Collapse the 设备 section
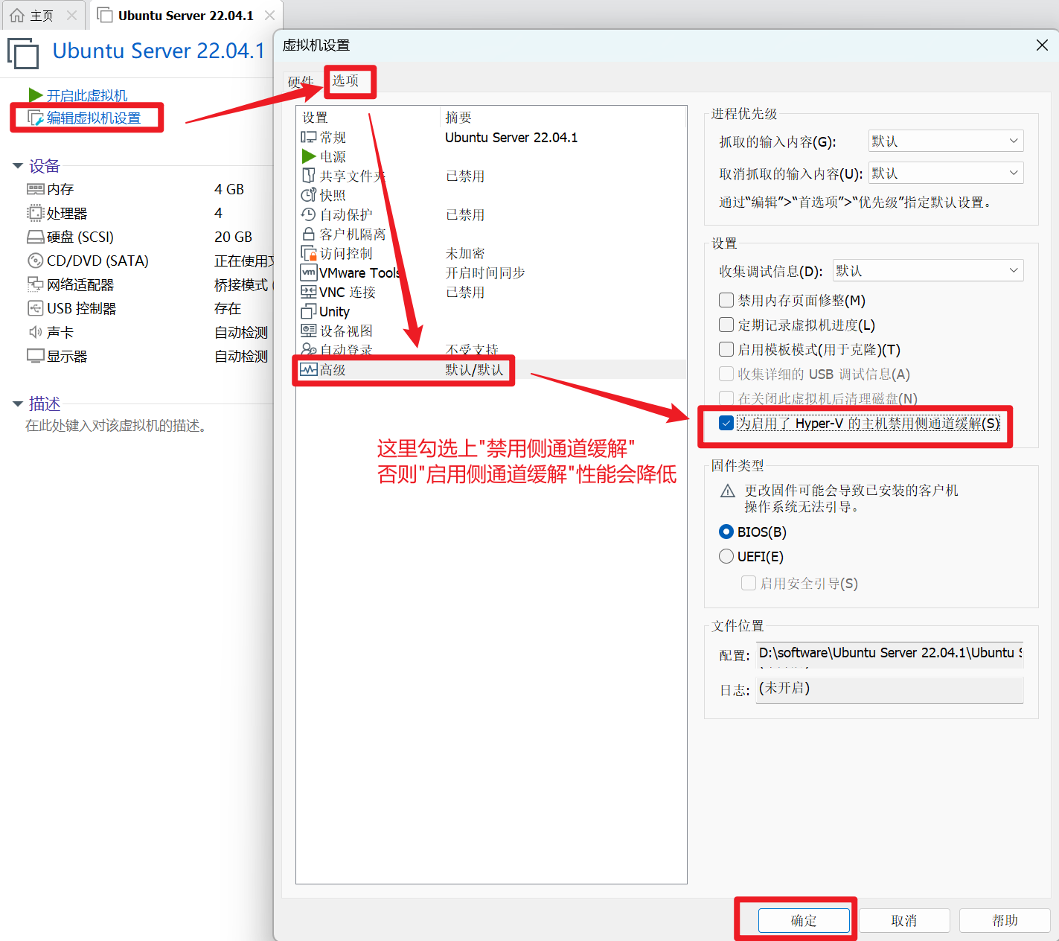This screenshot has width=1059, height=941. click(18, 165)
